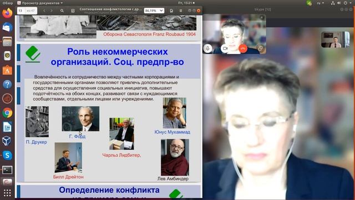This screenshot has height=200, width=355.
Task: Open the document viewer hamburger menu
Action: [x=181, y=11]
